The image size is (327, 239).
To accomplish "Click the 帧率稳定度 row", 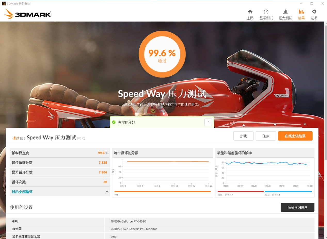I will (x=60, y=153).
